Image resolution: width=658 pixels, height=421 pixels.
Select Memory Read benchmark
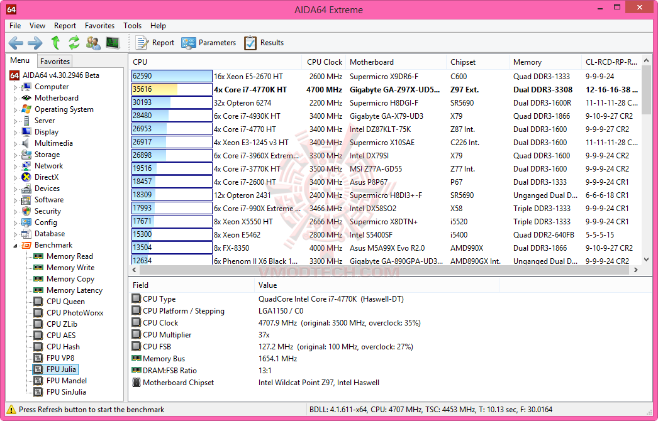[70, 256]
